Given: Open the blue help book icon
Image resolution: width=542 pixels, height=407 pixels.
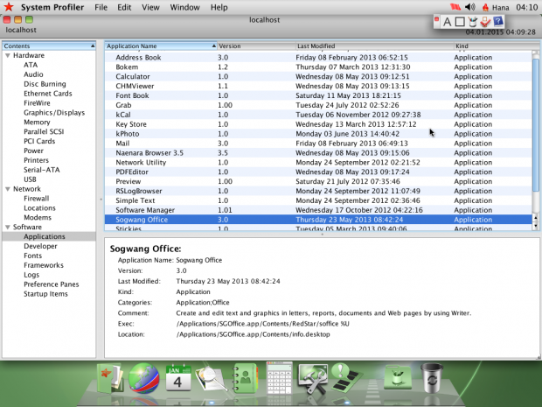Looking at the screenshot, I should tap(498, 22).
